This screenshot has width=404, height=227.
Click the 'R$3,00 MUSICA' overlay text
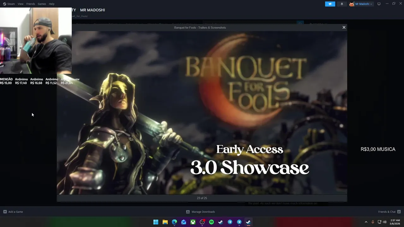[x=378, y=149]
